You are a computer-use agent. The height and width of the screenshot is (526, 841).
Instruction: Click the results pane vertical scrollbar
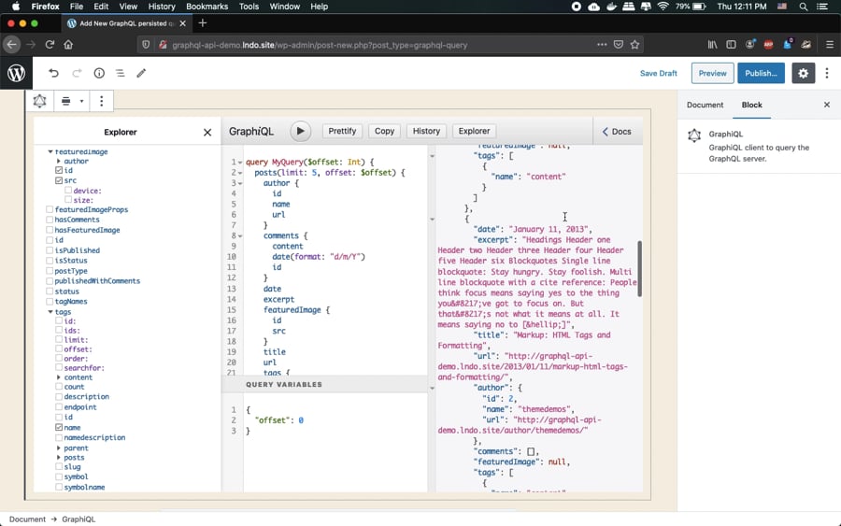click(639, 269)
